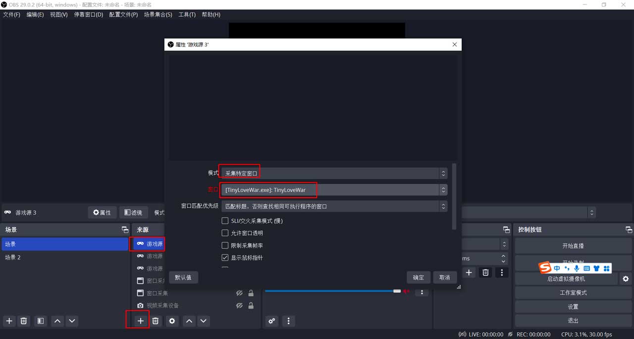Enable SLI/交火采集模式 checkbox
634x339 pixels.
(225, 221)
